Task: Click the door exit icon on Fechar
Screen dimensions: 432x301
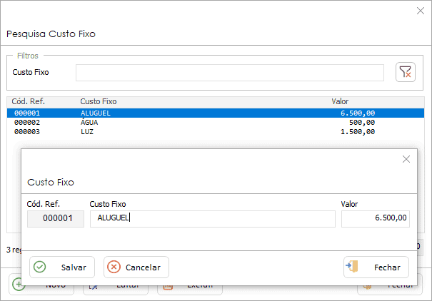Action: (x=352, y=266)
